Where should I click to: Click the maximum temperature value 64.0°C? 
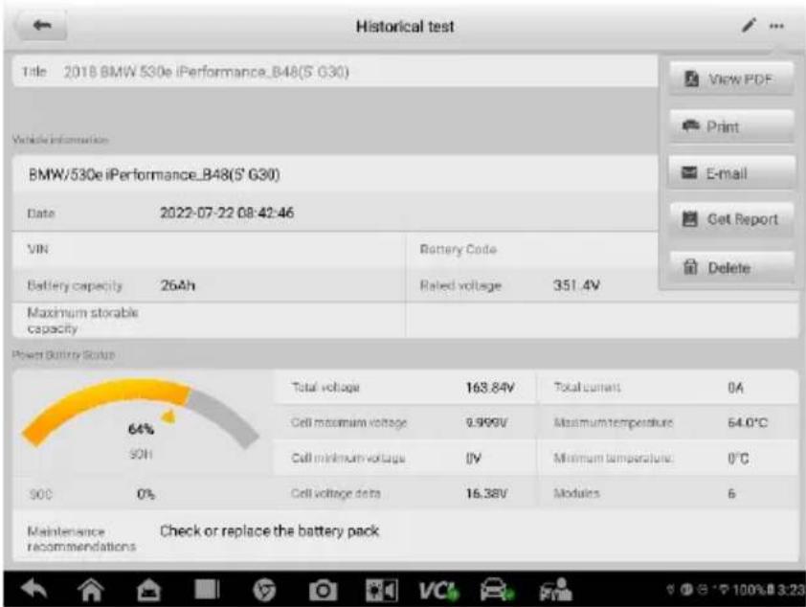click(748, 423)
